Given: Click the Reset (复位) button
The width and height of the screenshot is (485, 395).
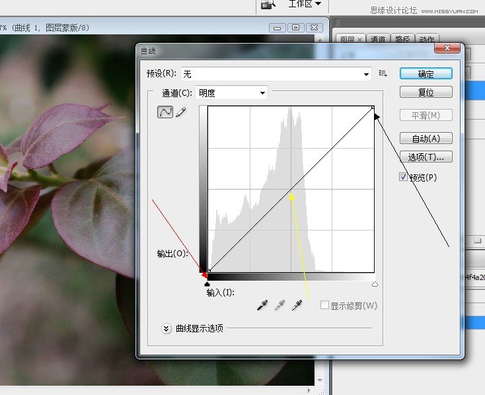Looking at the screenshot, I should pos(426,92).
